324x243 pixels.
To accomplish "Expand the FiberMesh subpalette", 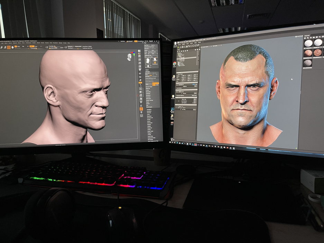I will [x=149, y=116].
